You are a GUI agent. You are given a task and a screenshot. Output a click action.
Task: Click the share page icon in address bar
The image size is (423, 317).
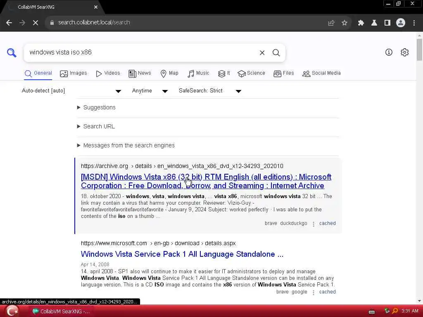331,23
